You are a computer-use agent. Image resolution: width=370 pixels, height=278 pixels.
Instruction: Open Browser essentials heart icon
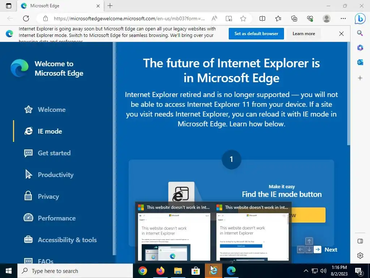(x=310, y=18)
